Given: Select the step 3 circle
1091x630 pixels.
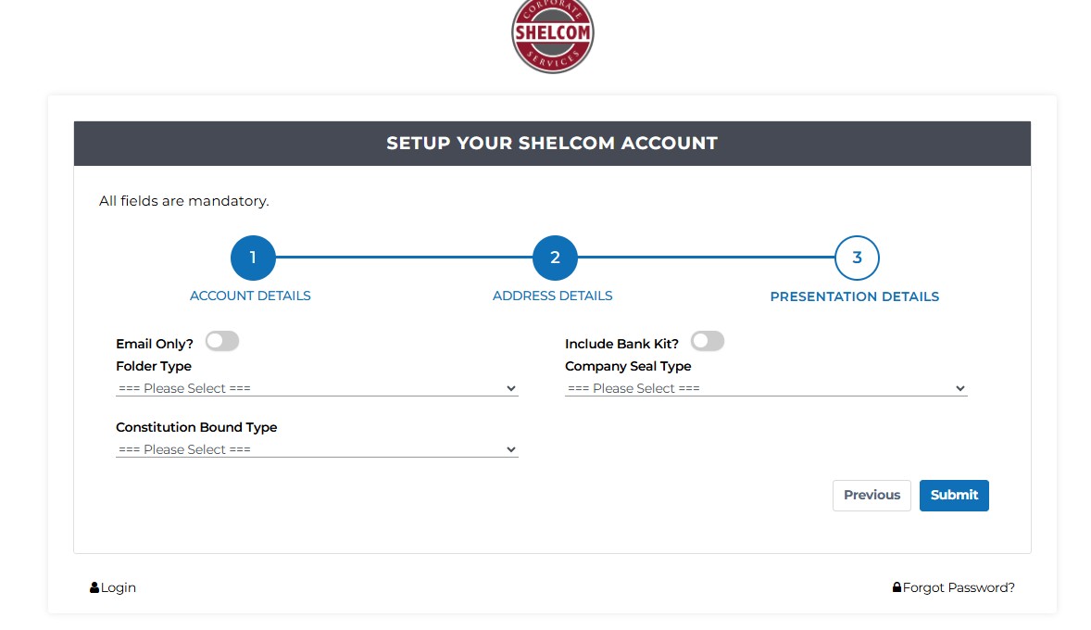Looking at the screenshot, I should [x=857, y=258].
